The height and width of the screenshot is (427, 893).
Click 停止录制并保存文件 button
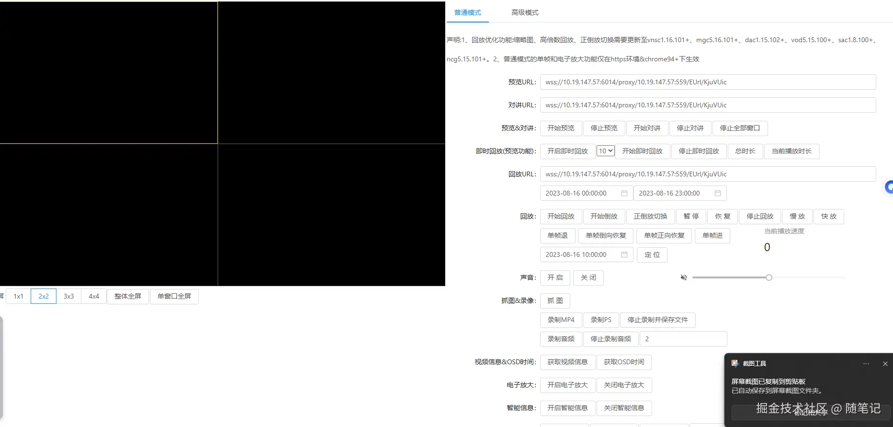click(658, 320)
